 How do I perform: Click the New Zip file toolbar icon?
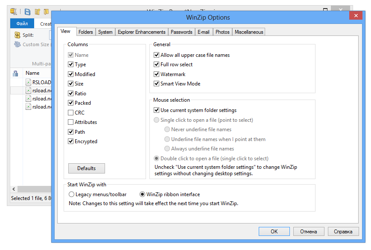coord(38,12)
